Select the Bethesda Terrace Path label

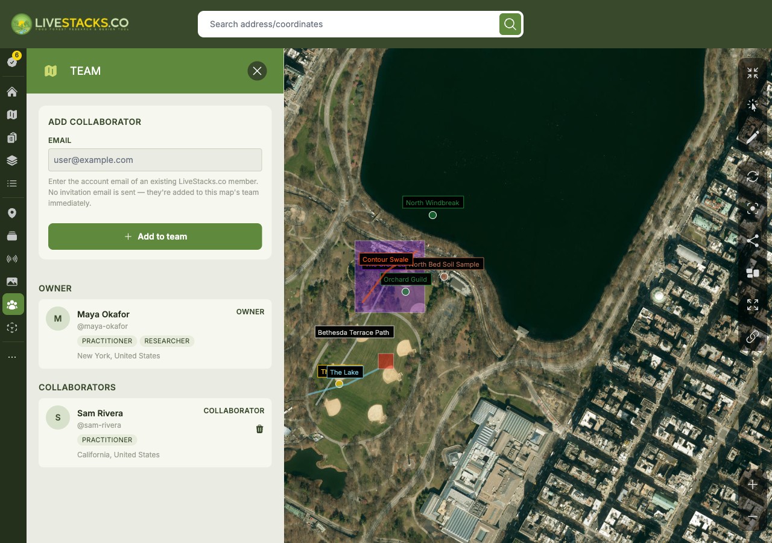pyautogui.click(x=354, y=332)
